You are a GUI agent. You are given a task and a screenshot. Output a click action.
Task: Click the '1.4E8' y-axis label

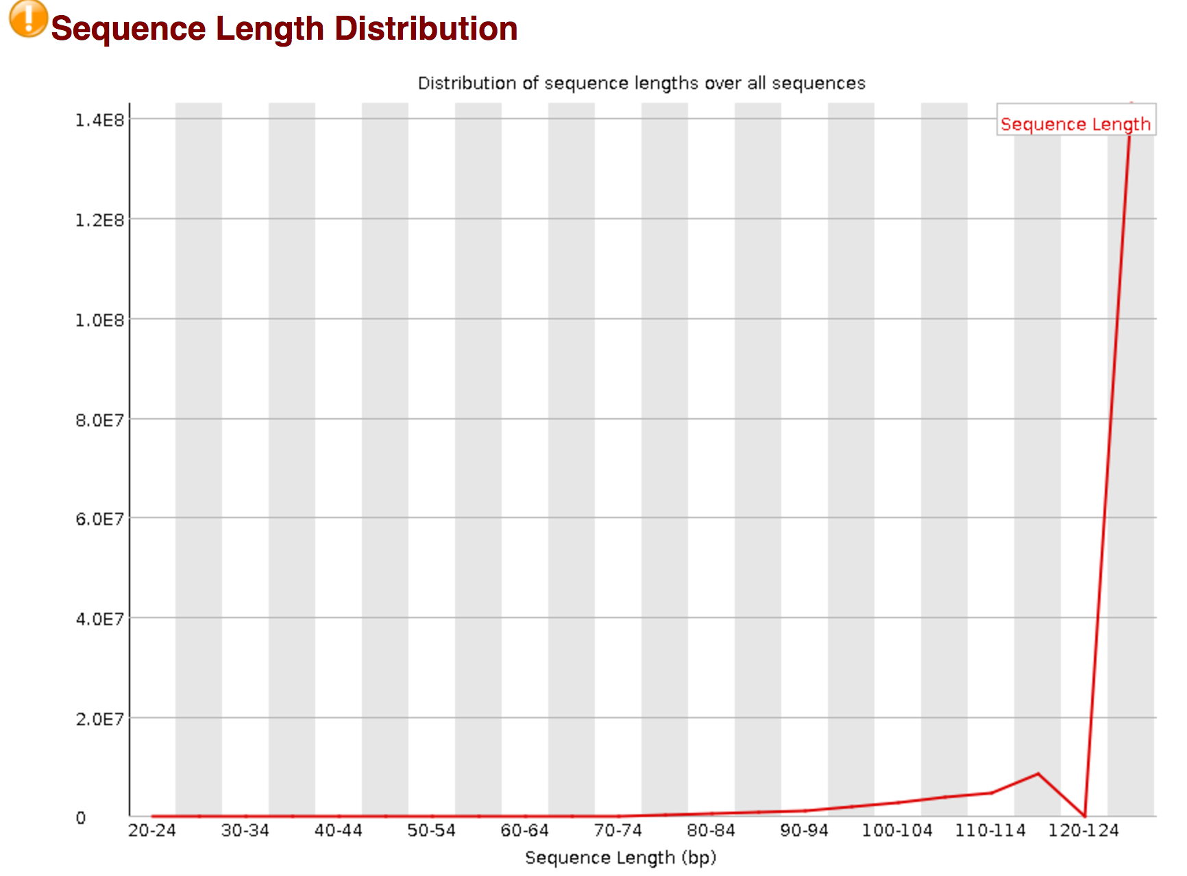click(x=100, y=120)
